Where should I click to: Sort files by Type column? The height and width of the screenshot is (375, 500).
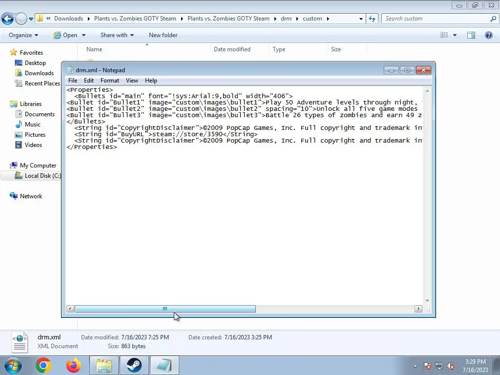click(x=279, y=49)
